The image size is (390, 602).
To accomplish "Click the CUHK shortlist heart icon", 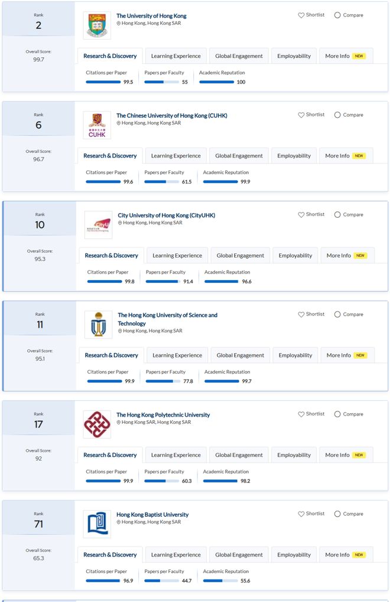I will tap(301, 115).
